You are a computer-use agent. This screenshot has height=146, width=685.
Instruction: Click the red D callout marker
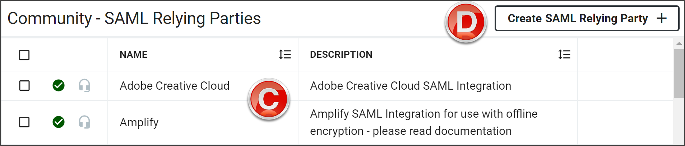(466, 22)
